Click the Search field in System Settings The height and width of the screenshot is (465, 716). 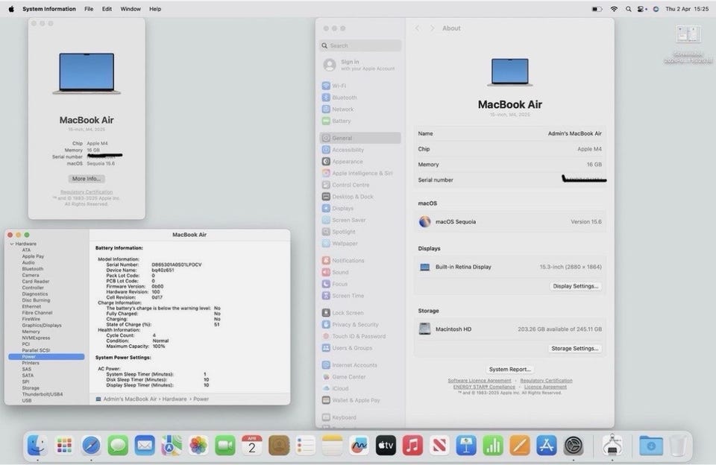coord(360,45)
